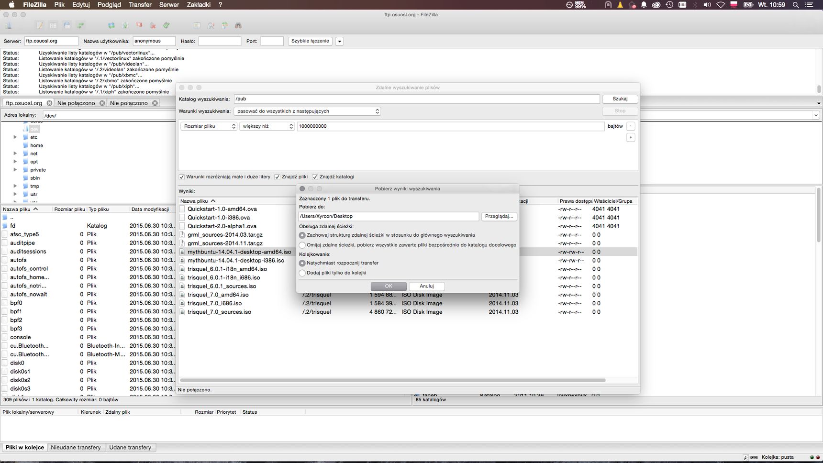Image resolution: width=823 pixels, height=463 pixels.
Task: Open the Plik menu
Action: click(59, 5)
